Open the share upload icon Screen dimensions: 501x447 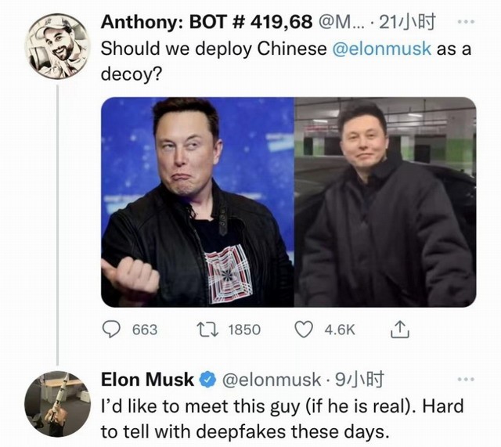400,330
